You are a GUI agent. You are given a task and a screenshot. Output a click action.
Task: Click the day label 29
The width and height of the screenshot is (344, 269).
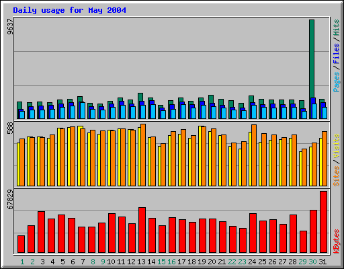point(302,262)
